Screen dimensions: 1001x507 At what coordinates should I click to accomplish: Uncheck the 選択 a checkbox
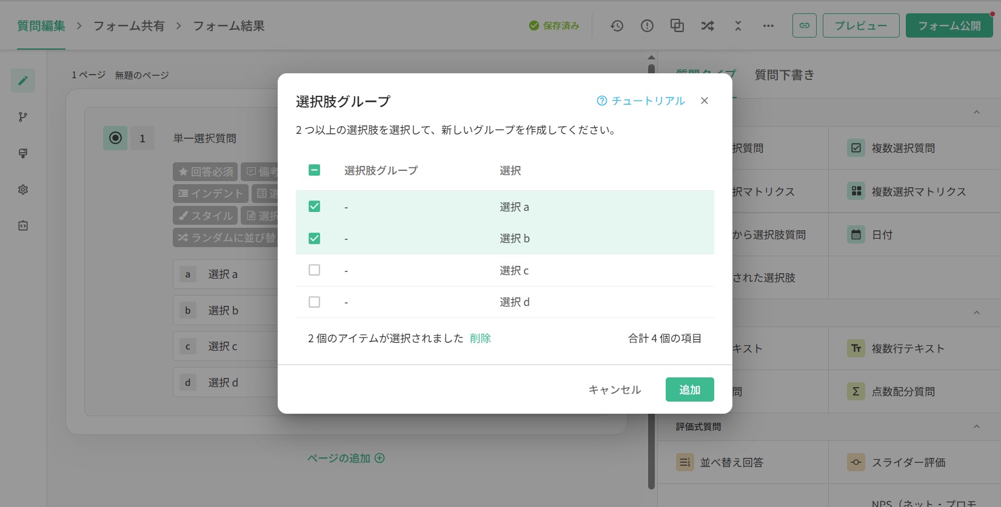(x=314, y=207)
